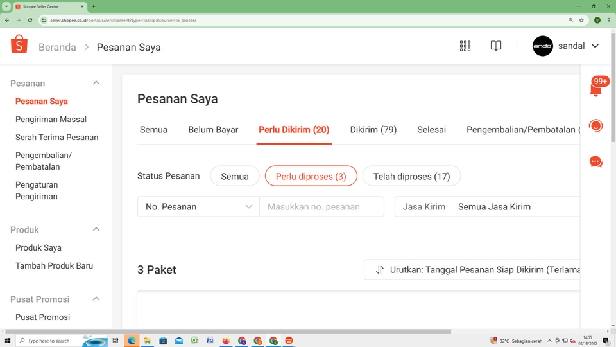Open the Chrome profile icon

pos(597,20)
